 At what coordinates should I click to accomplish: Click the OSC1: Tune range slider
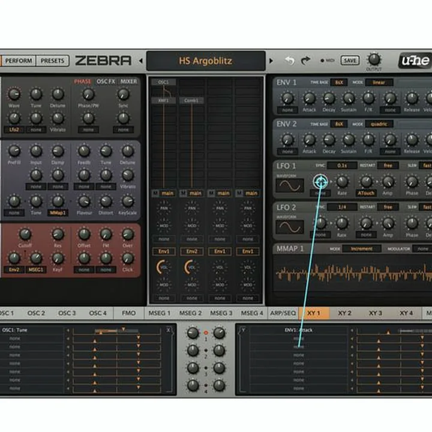[x=117, y=331]
